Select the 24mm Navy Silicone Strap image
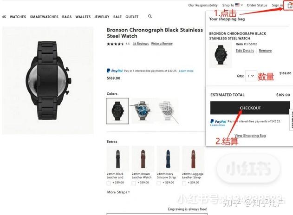The image size is (293, 215). [x=168, y=159]
